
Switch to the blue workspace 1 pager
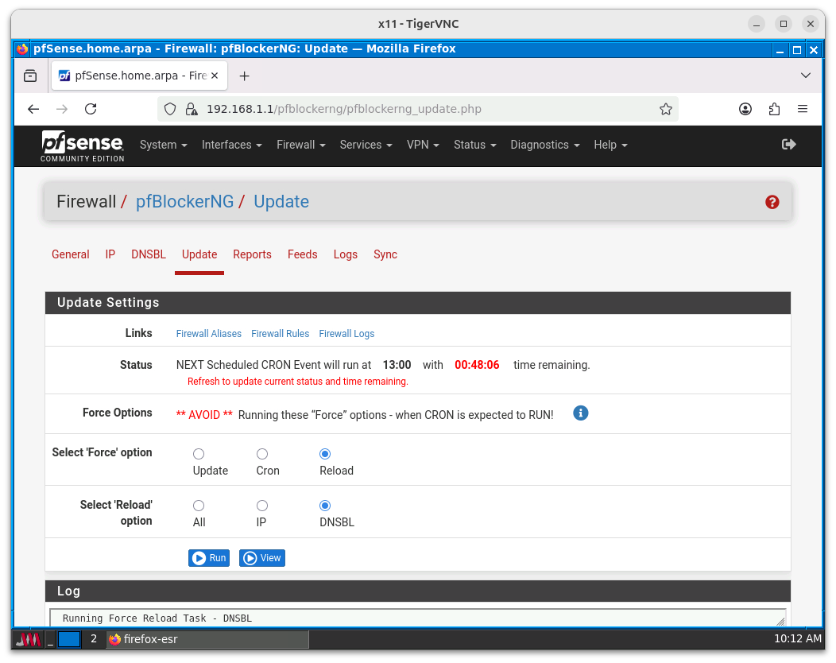[69, 639]
